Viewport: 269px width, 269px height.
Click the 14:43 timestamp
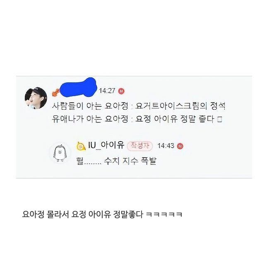pyautogui.click(x=166, y=146)
